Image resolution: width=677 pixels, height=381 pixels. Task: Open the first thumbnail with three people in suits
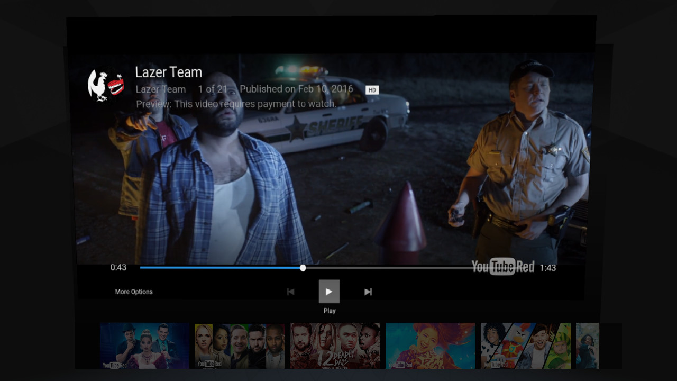click(x=144, y=346)
